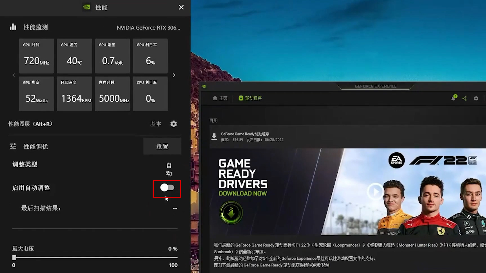
Task: Show next metrics page with right arrow
Action: click(174, 75)
